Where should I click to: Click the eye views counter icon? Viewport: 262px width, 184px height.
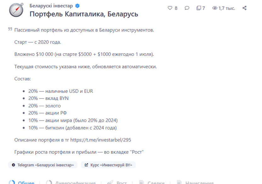[215, 8]
